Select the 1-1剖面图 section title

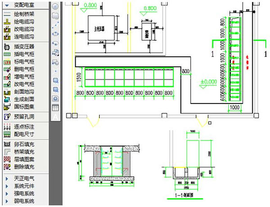pos(184,195)
